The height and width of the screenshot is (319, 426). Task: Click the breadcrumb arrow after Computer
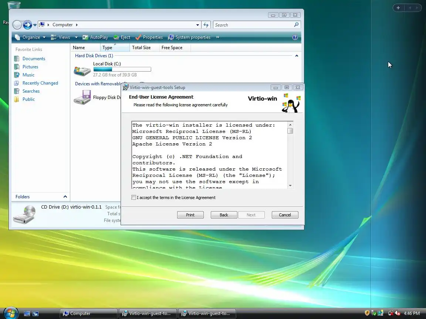77,25
